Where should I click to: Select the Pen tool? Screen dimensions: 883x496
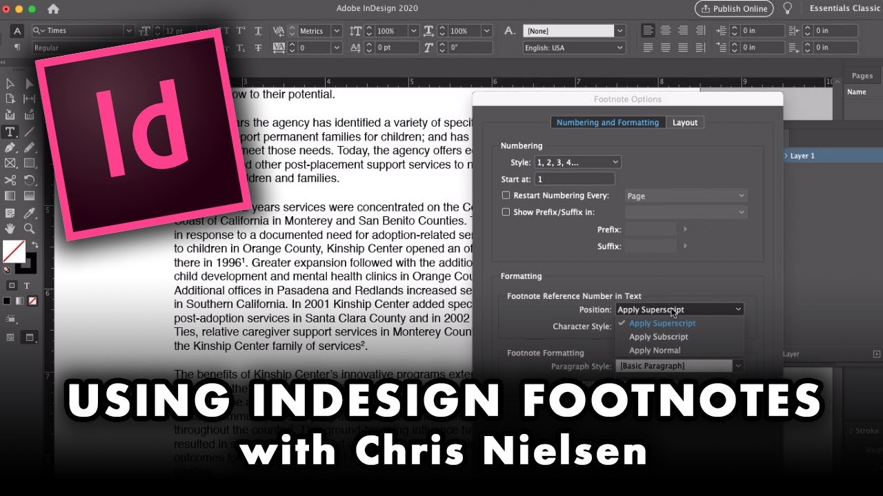point(10,147)
